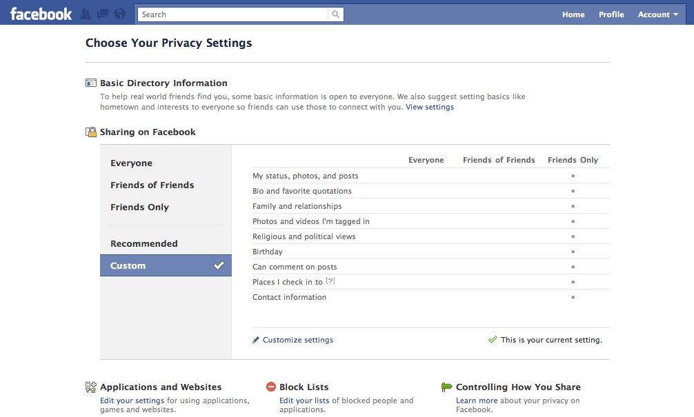Click the Applications and Websites icon
The height and width of the screenshot is (417, 694).
[x=91, y=387]
